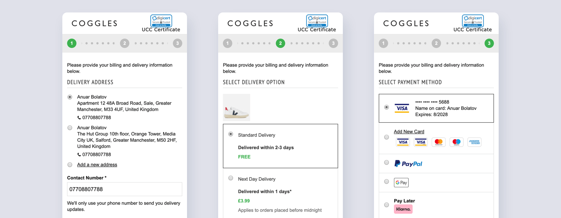Image resolution: width=561 pixels, height=218 pixels.
Task: Click the PayPal logo
Action: pos(408,164)
